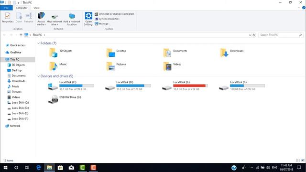Open Quick access in navigation pane
The height and width of the screenshot is (172, 306).
tap(18, 45)
